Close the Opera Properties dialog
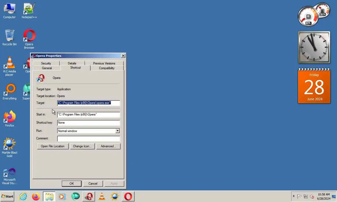337x202 pixels. (x=123, y=56)
